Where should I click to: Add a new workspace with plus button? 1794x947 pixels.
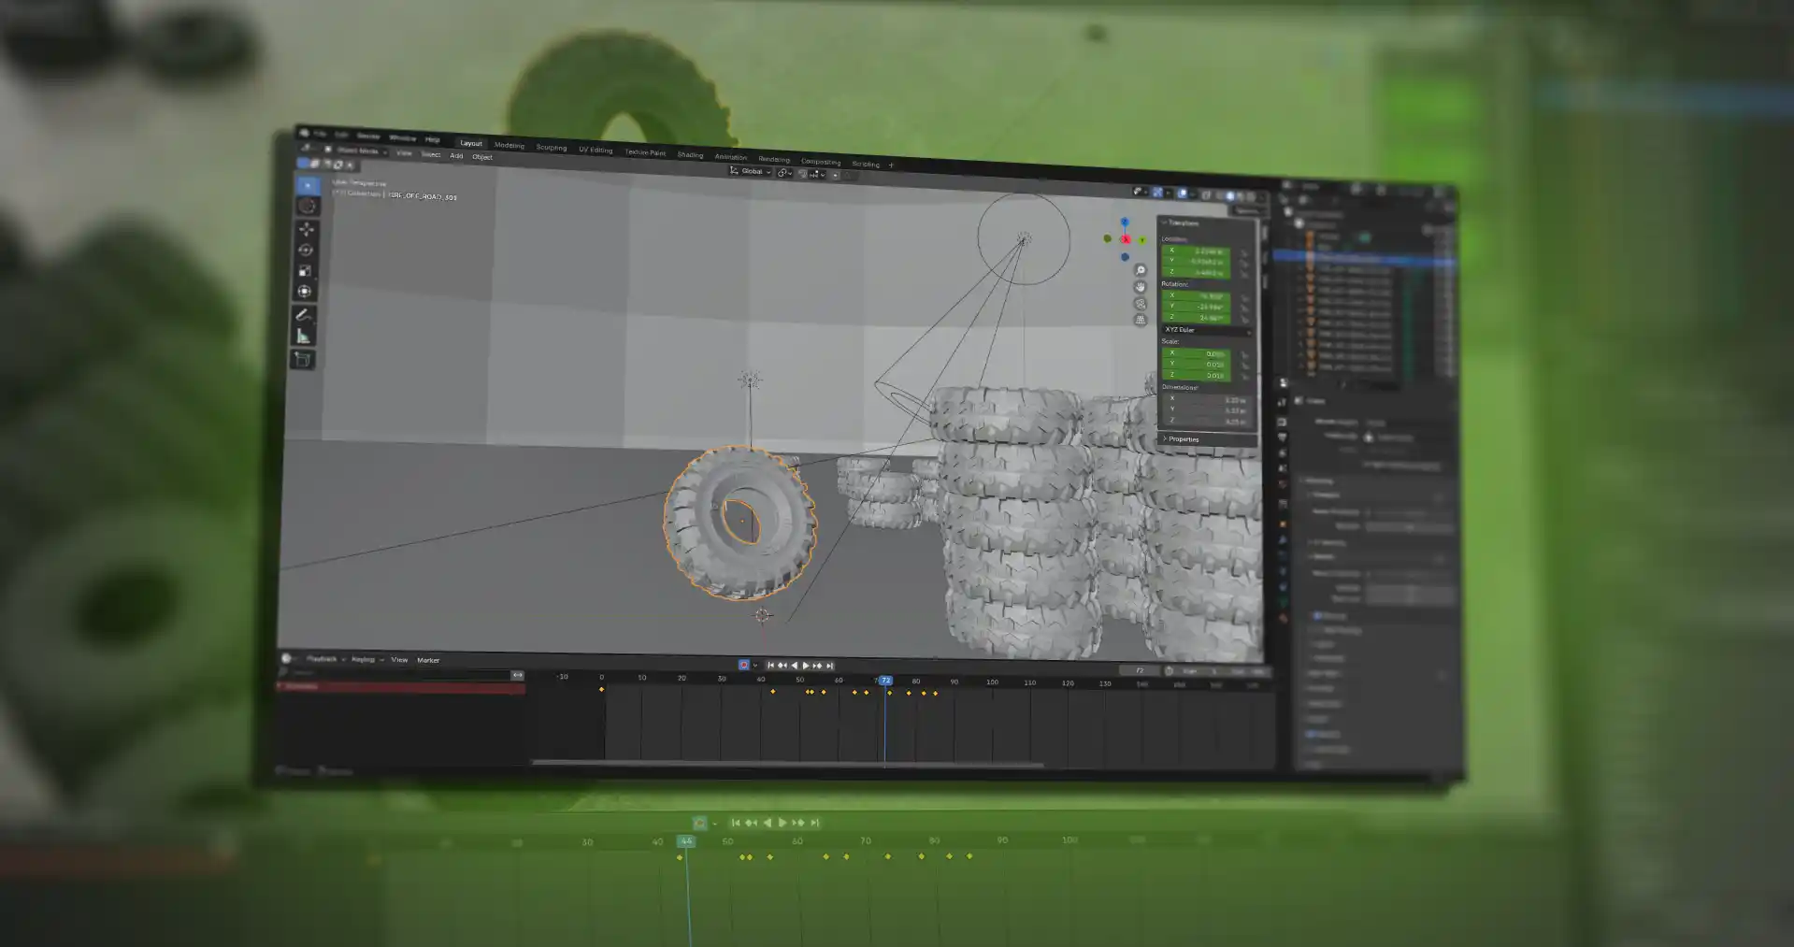click(x=891, y=165)
